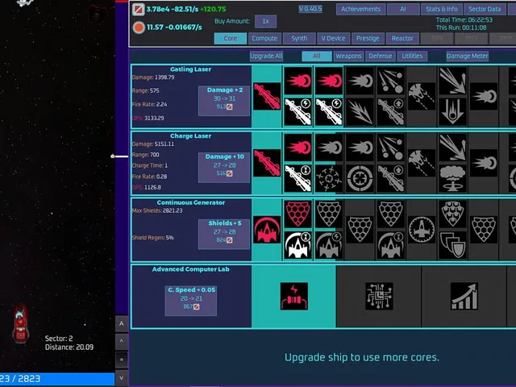Switch to the Compute tab

[264, 39]
